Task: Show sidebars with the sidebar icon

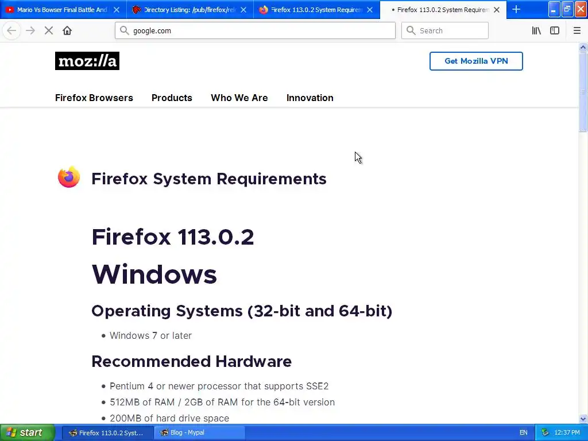Action: [555, 31]
